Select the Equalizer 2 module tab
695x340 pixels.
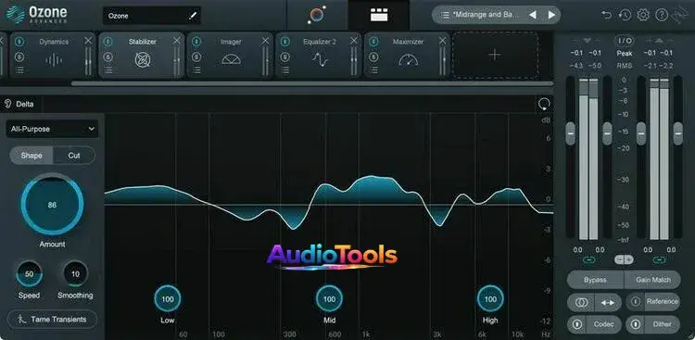319,56
